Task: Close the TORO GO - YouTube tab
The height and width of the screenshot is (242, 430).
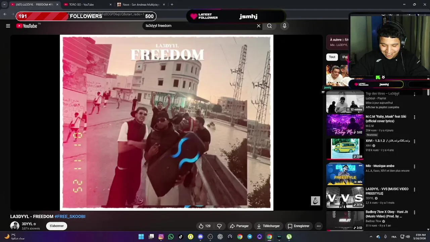Action: point(111,5)
